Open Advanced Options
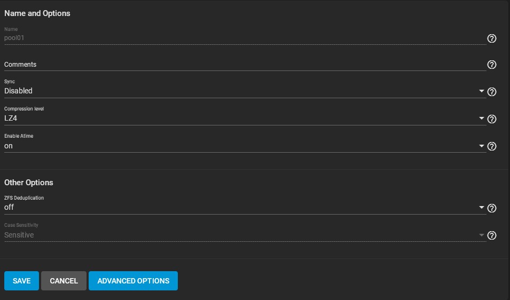The image size is (510, 300). point(134,281)
